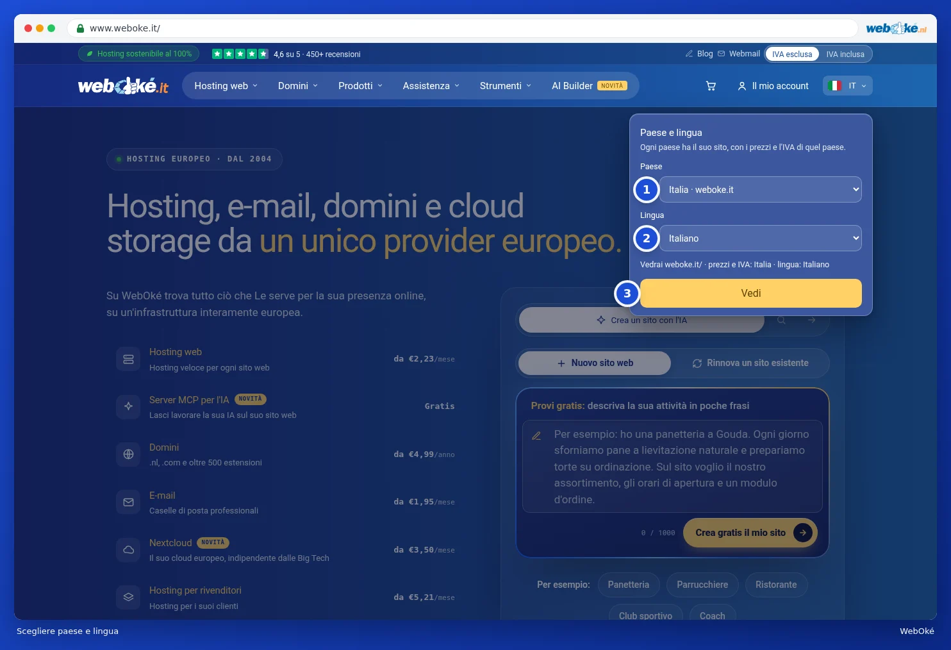Choose the Panetteria example chip

(629, 585)
